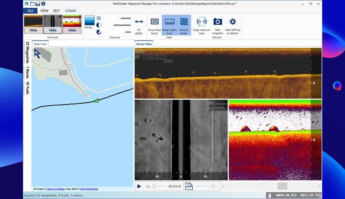The width and height of the screenshot is (345, 199).
Task: Click the 1 x playback speed label
Action: pyautogui.click(x=148, y=187)
